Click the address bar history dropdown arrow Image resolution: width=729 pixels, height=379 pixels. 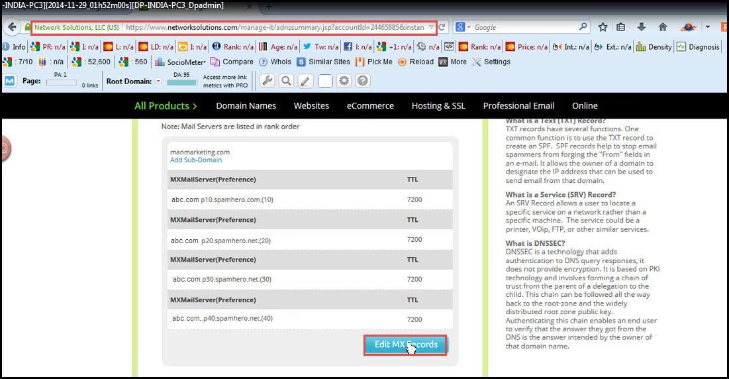431,27
